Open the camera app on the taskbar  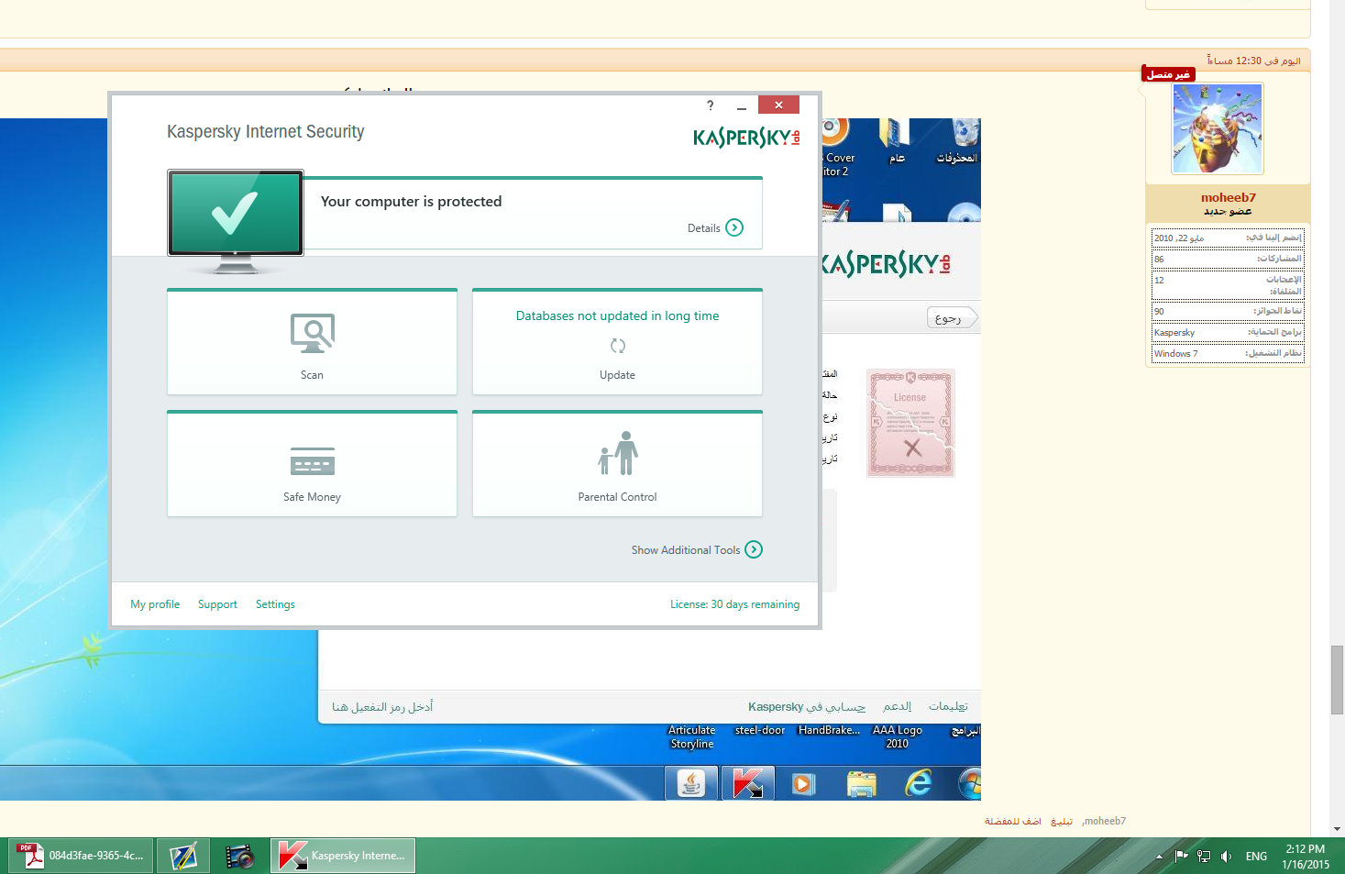click(240, 856)
